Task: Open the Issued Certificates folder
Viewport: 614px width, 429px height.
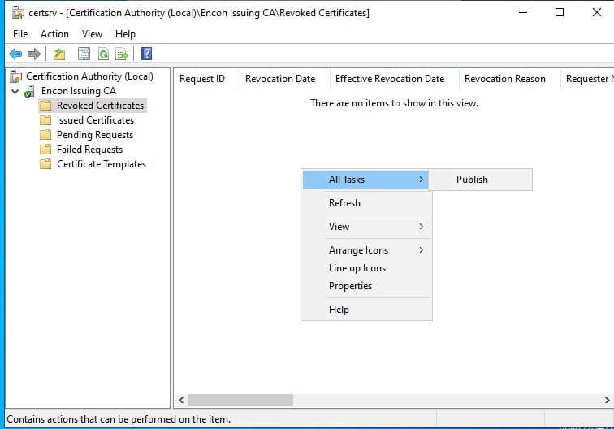Action: point(95,120)
